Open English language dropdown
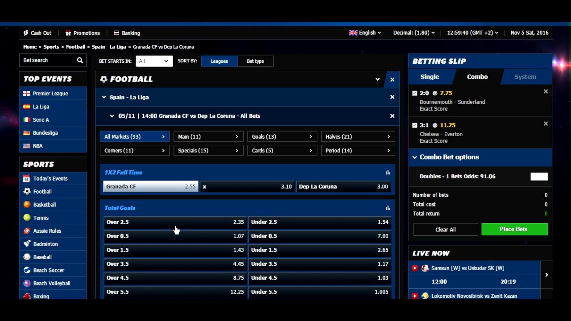 pyautogui.click(x=365, y=33)
